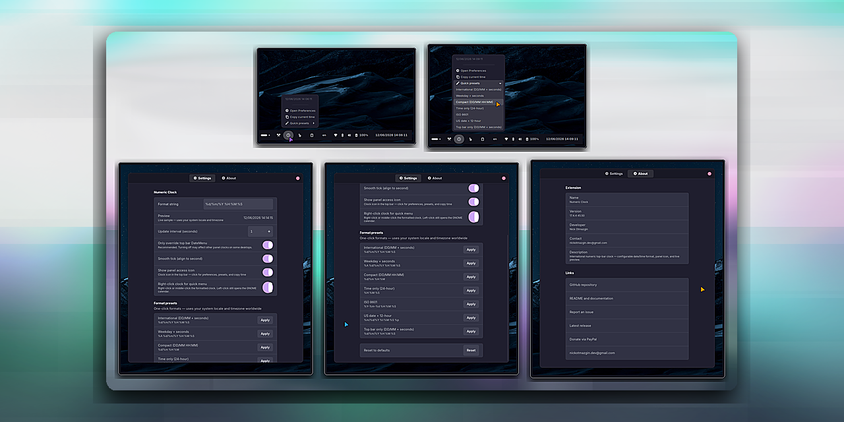Open 'Latest release' link in About window
Screen dimensions: 844x422
tap(627, 326)
